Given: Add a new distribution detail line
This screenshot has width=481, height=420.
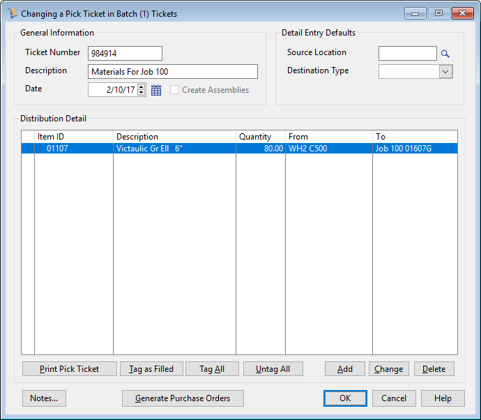Looking at the screenshot, I should 345,369.
